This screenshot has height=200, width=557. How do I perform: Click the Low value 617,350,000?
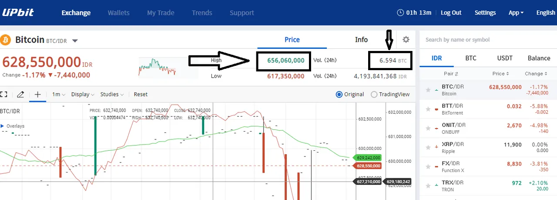click(x=285, y=76)
